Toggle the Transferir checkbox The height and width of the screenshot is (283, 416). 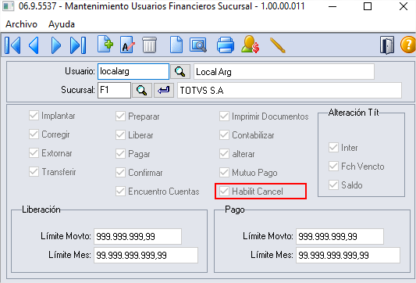click(x=34, y=172)
